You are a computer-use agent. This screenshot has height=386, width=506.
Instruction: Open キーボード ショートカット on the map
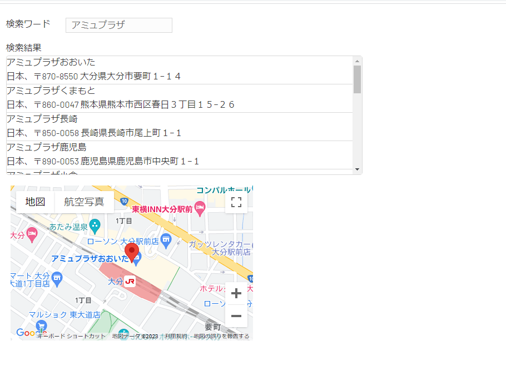tap(71, 336)
